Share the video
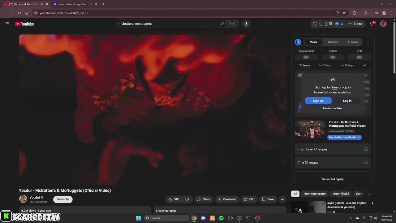Image resolution: width=396 pixels, height=223 pixels. 204,199
